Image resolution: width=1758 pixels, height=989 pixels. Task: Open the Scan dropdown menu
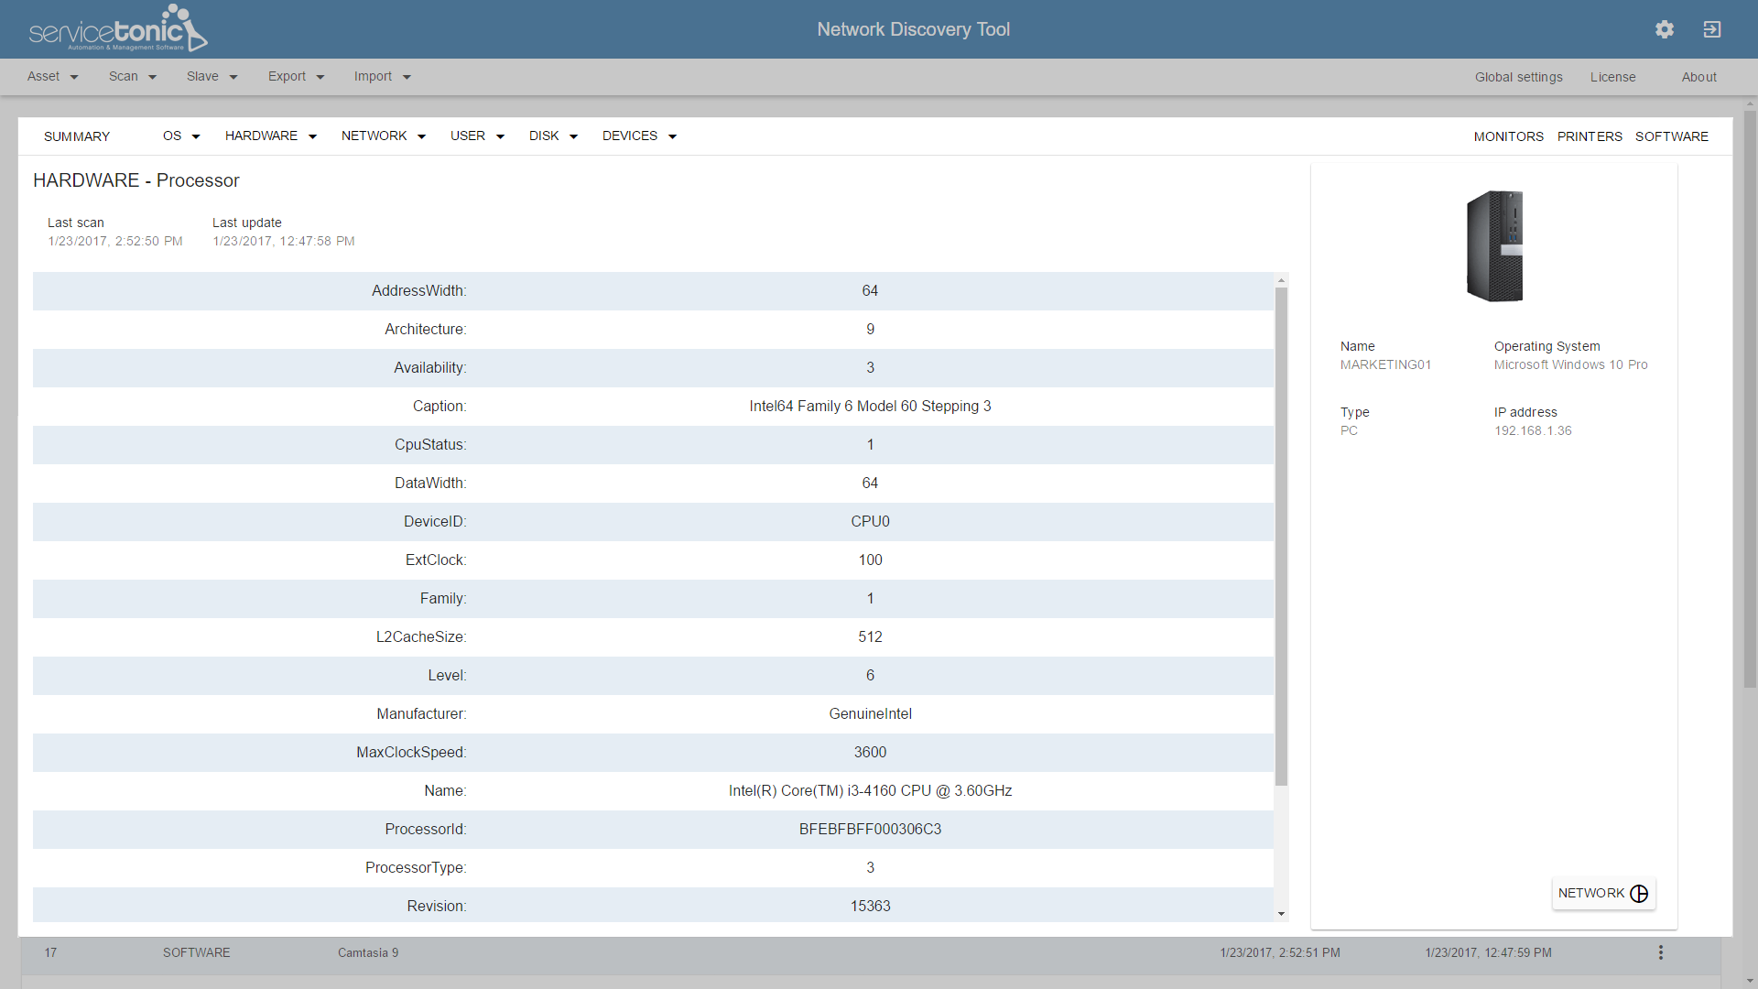tap(133, 77)
